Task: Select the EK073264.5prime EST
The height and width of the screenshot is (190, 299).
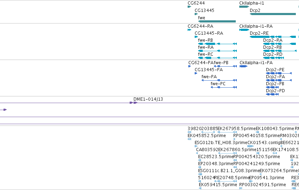Action: [x=260, y=175]
